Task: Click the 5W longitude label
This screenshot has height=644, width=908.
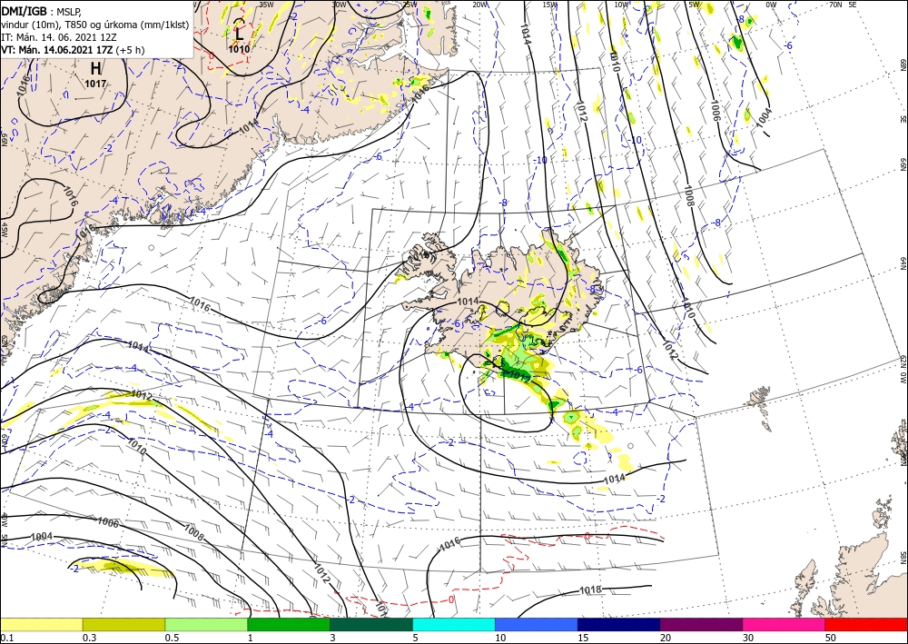Action: (x=694, y=5)
